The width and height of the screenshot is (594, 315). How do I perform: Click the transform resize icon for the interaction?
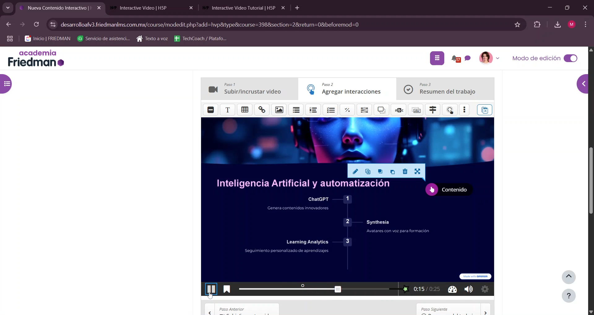click(x=417, y=172)
